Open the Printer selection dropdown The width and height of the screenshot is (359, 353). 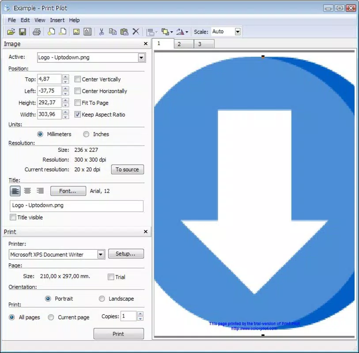(x=101, y=254)
